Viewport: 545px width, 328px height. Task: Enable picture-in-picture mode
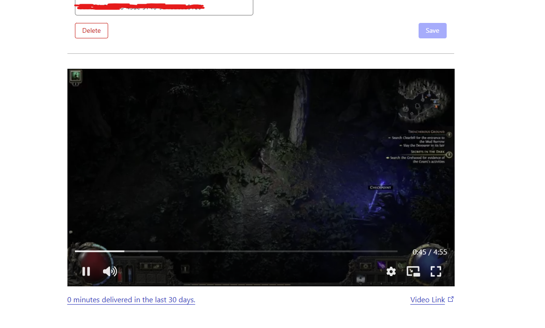413,271
